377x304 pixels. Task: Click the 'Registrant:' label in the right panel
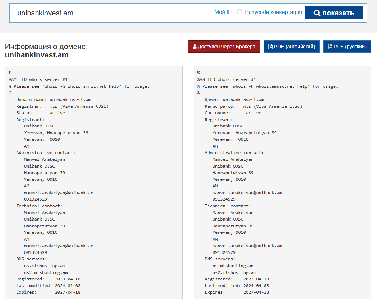[219, 120]
